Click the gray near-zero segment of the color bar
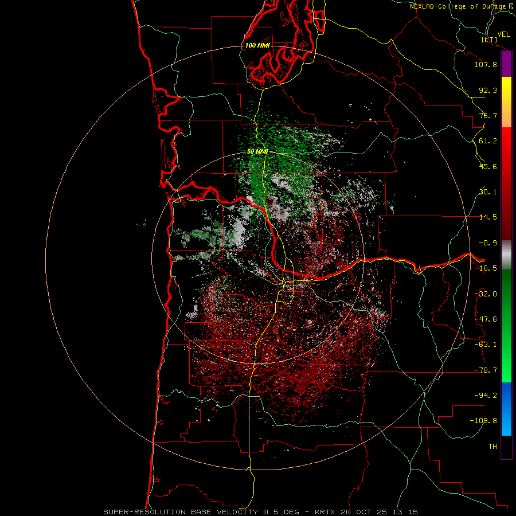Image resolution: width=516 pixels, height=516 pixels. coord(506,255)
